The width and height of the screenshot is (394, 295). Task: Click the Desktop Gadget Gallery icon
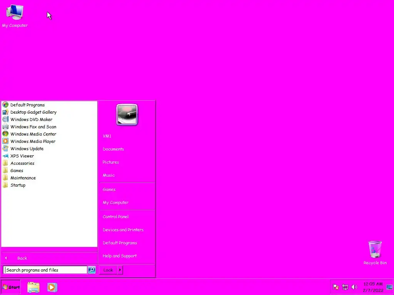pyautogui.click(x=5, y=112)
